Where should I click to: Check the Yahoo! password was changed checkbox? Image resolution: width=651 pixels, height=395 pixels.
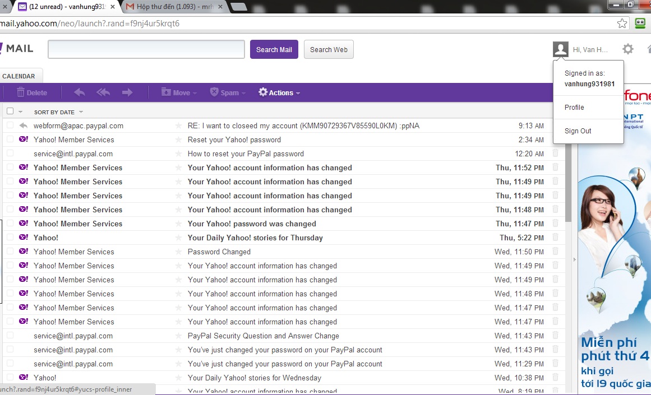[10, 223]
